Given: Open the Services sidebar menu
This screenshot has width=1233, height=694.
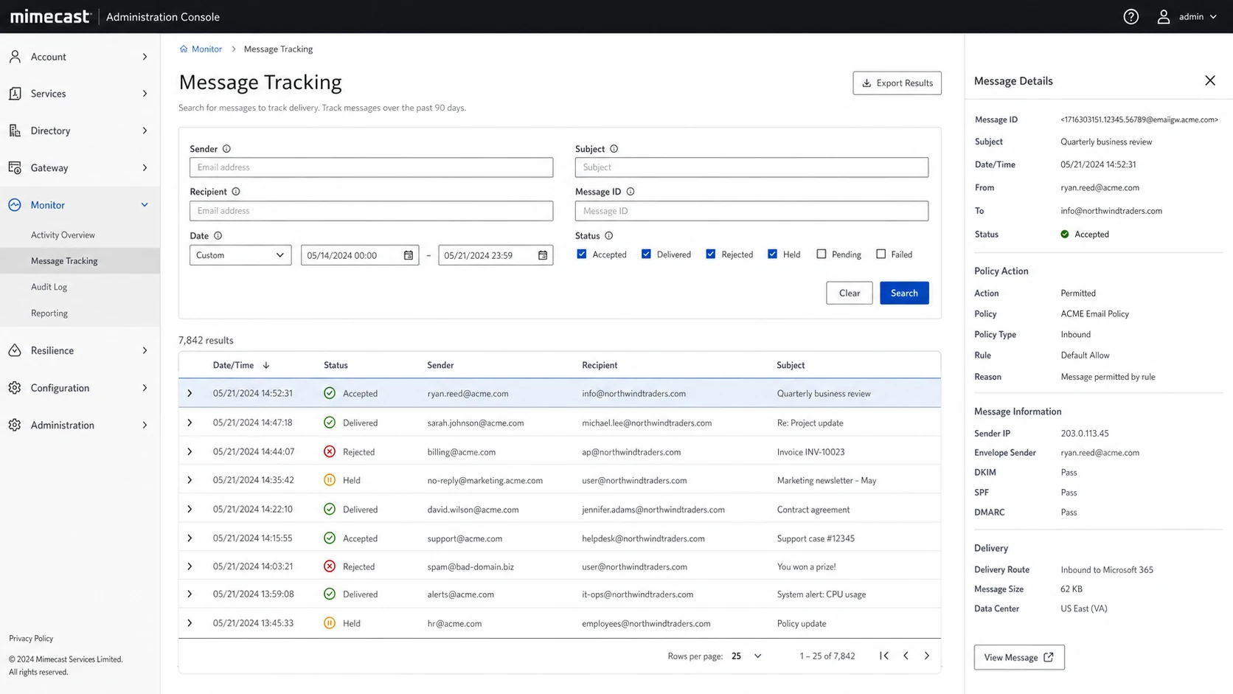Looking at the screenshot, I should [80, 94].
